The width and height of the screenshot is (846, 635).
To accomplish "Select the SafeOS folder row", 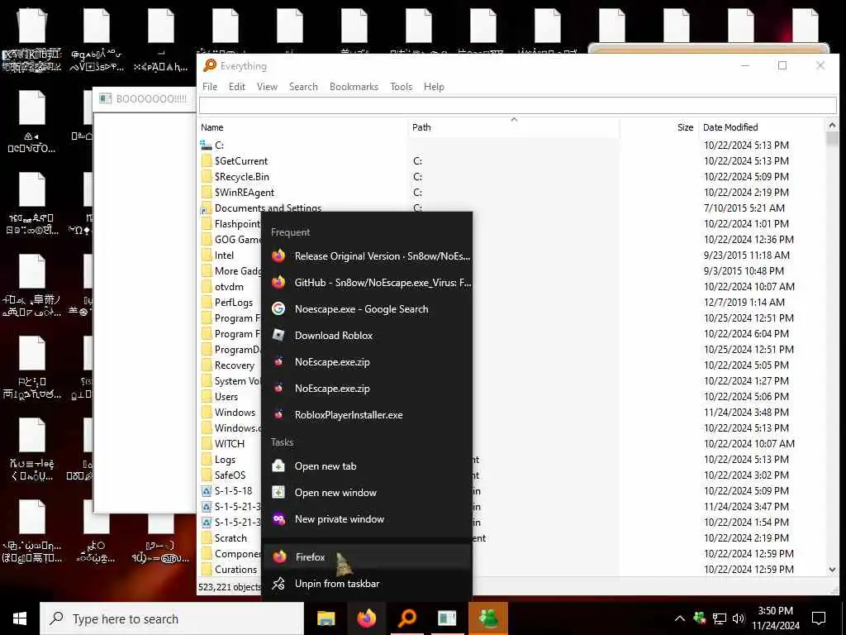I will (511, 475).
